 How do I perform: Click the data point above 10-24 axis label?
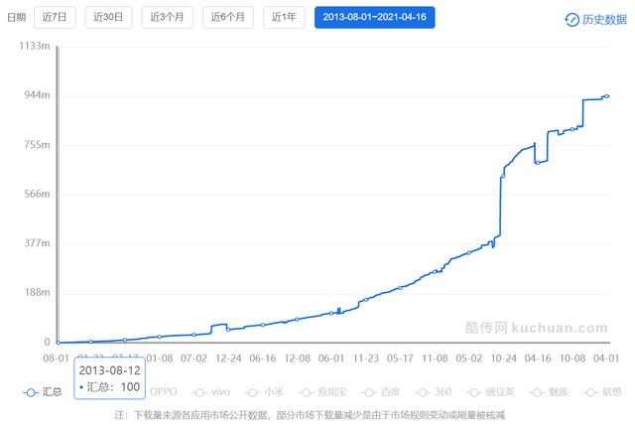pyautogui.click(x=503, y=177)
